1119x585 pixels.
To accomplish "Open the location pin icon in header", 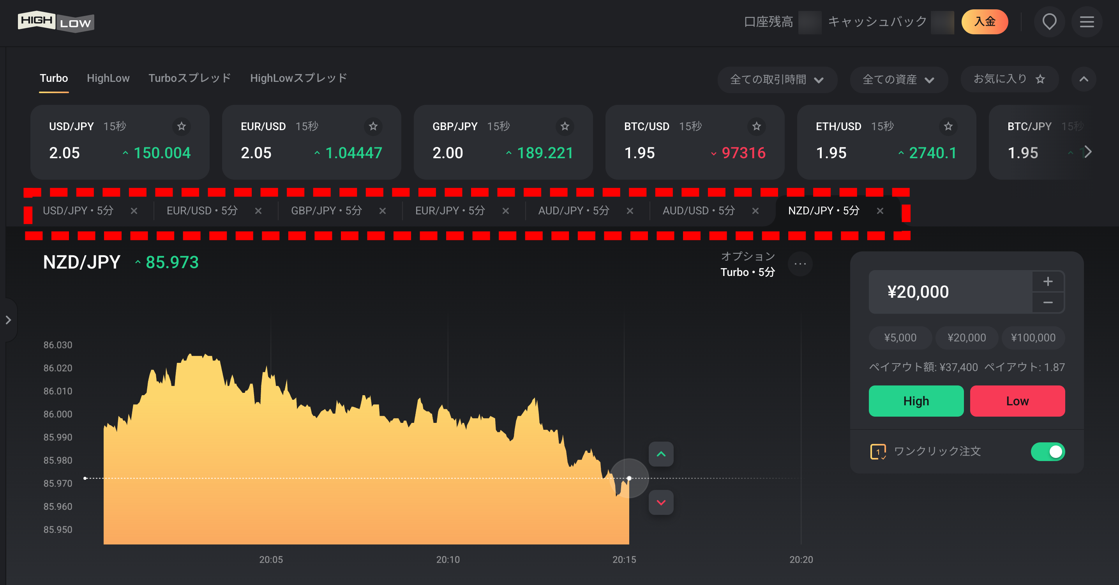I will 1049,22.
